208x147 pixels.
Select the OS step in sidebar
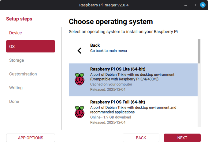click(x=31, y=46)
